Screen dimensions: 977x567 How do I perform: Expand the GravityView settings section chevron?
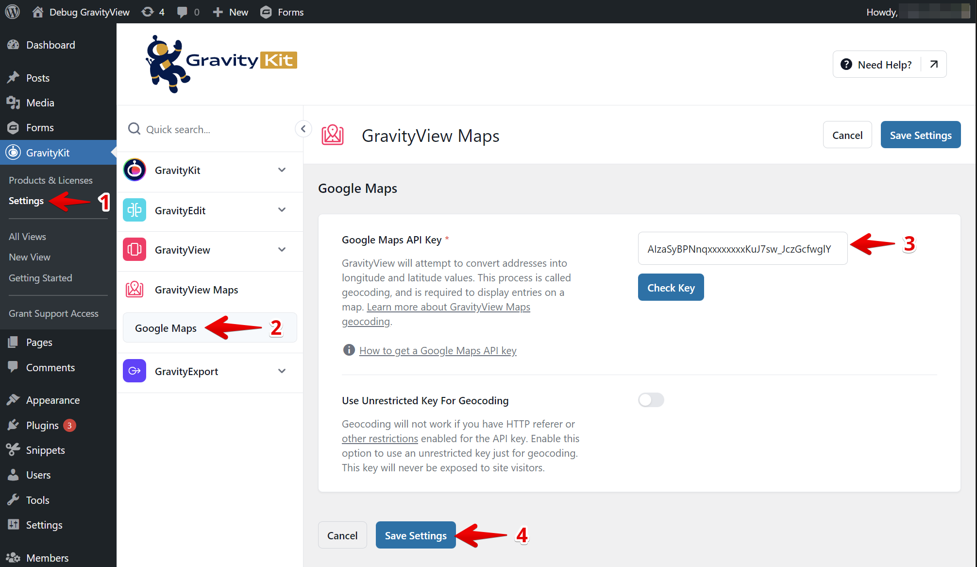[282, 249]
